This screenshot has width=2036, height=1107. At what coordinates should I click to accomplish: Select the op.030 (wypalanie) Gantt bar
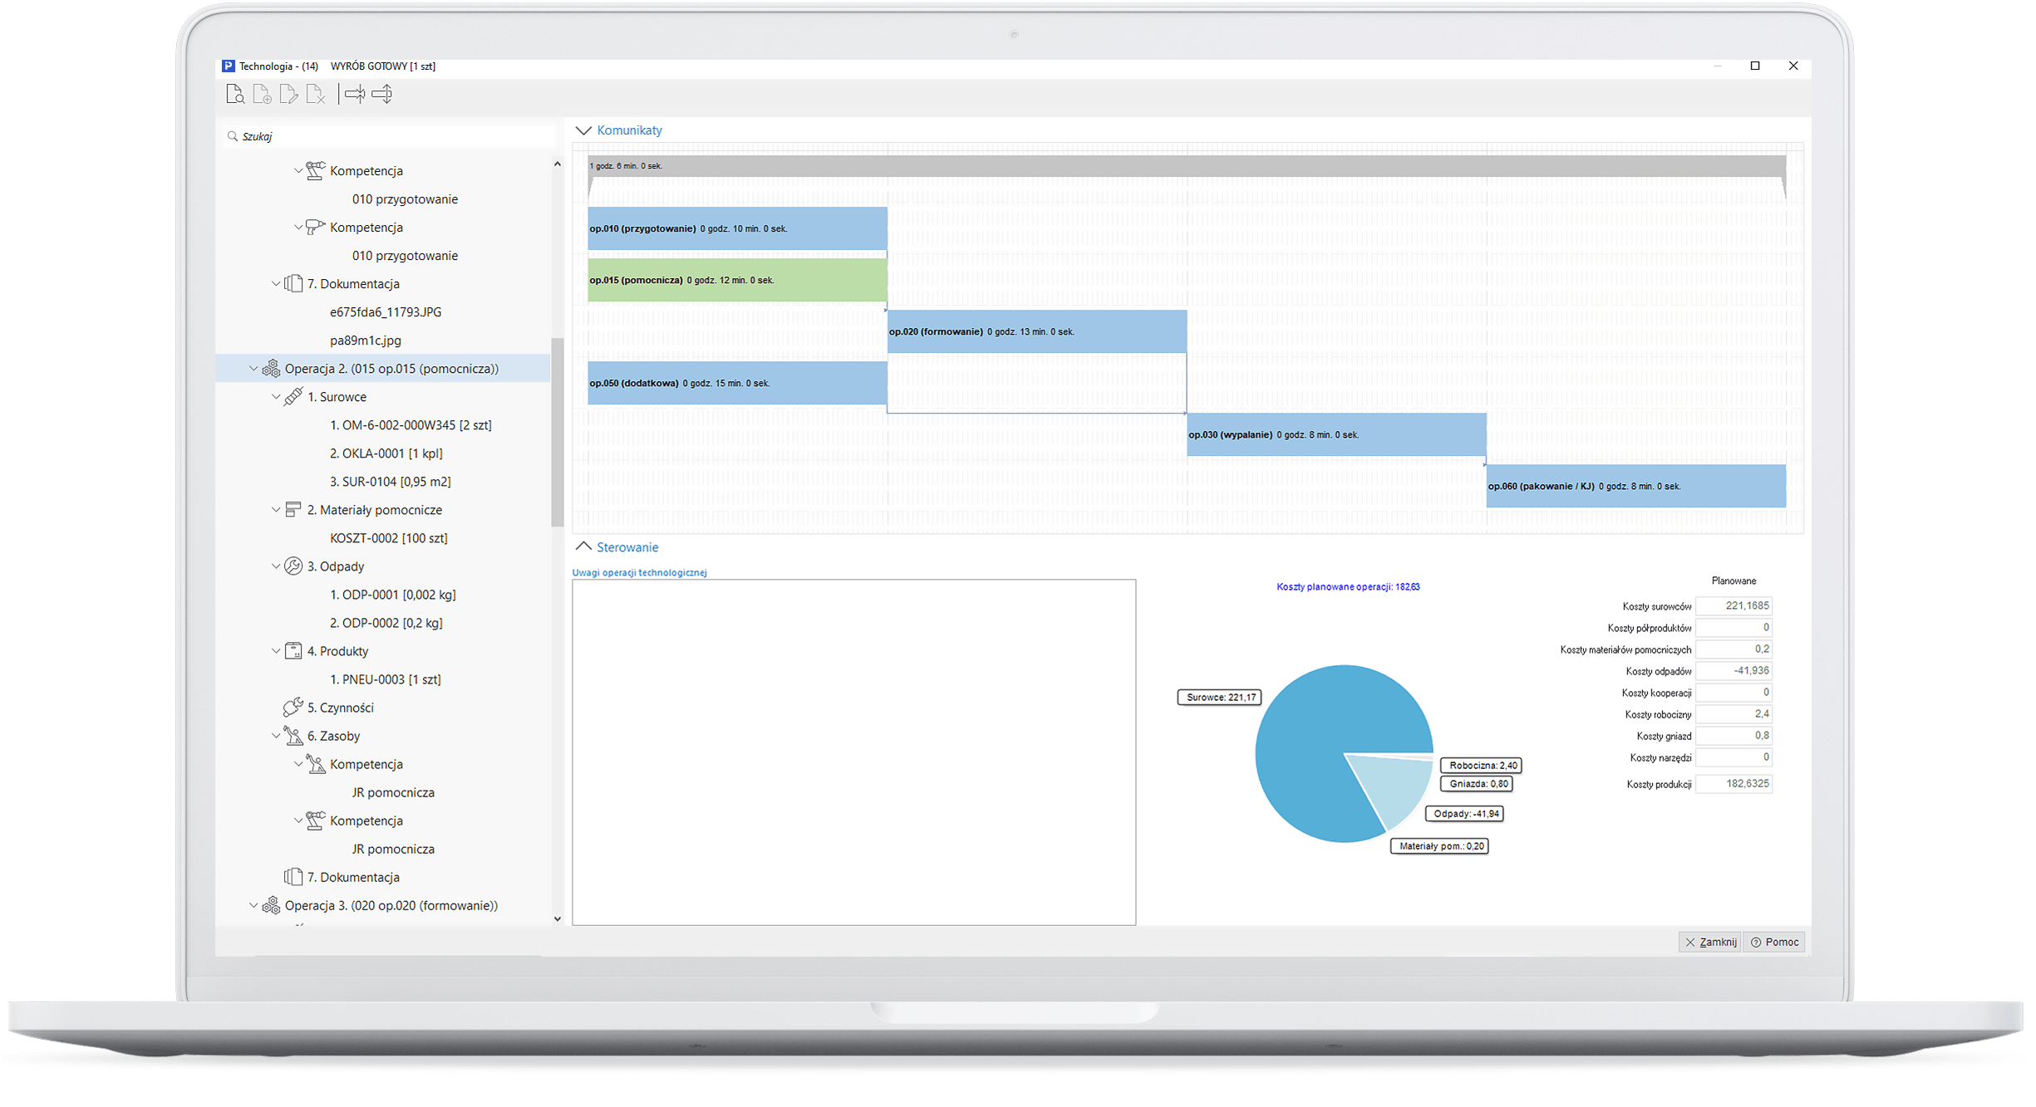click(1336, 434)
